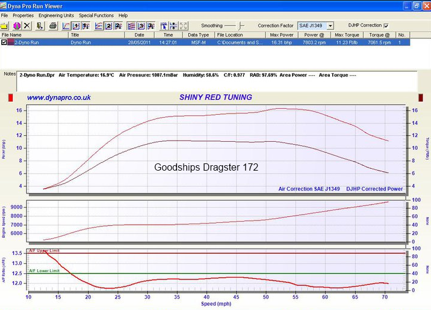Image resolution: width=431 pixels, height=310 pixels.
Task: Open the File menu
Action: click(x=4, y=16)
